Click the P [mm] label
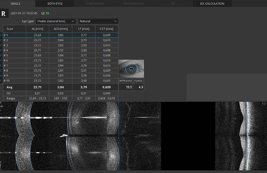This screenshot has width=267, height=173. tap(138, 81)
